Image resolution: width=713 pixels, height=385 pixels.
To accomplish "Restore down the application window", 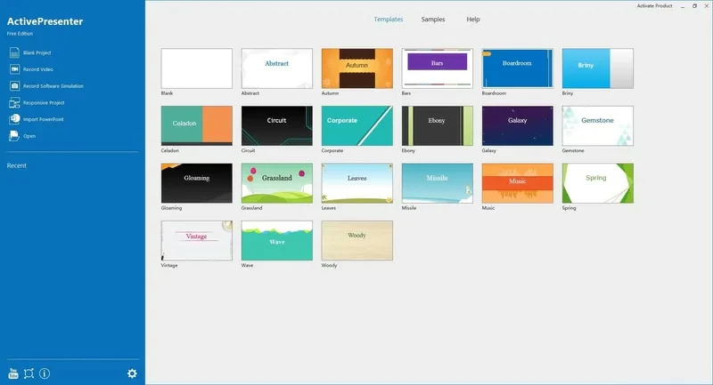I will 694,5.
